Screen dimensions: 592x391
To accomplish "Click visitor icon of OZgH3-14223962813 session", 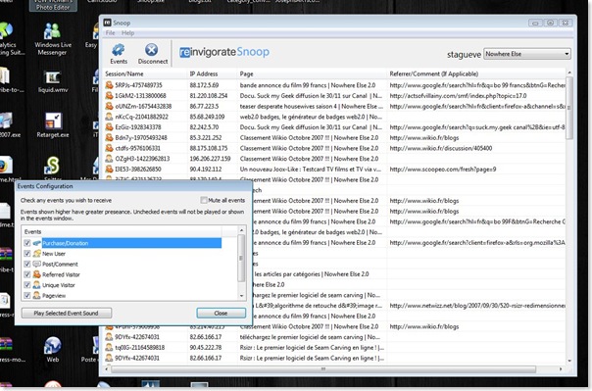I will [109, 159].
